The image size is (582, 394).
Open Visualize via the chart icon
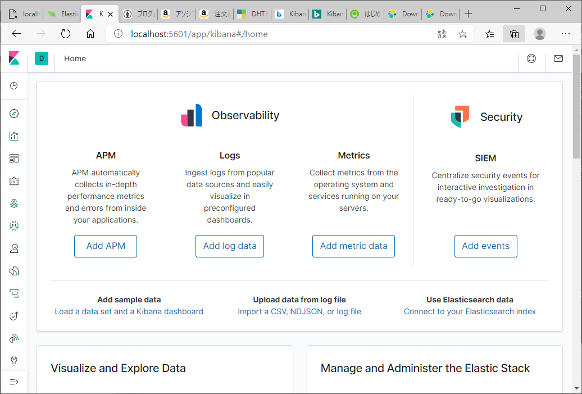[x=13, y=136]
